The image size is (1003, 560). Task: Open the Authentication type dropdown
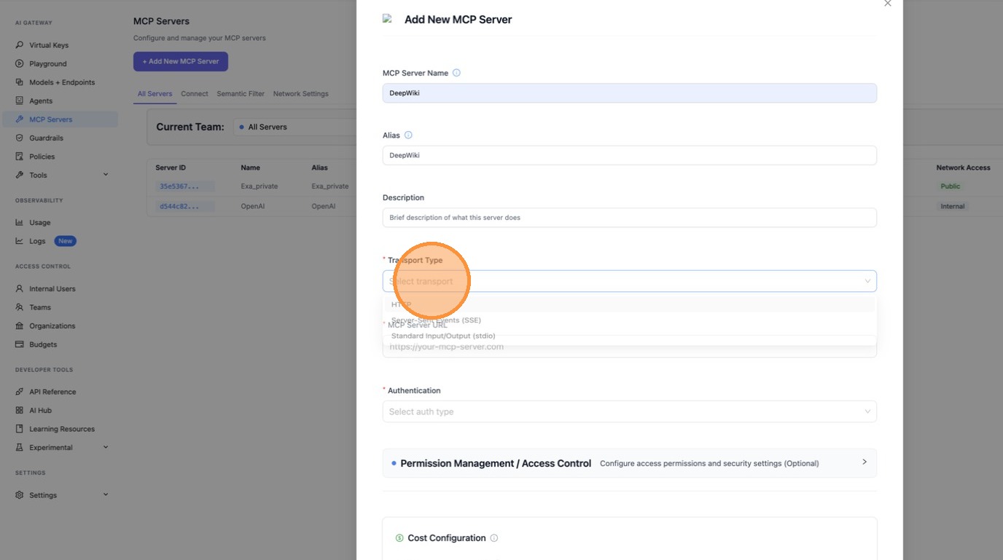(629, 411)
